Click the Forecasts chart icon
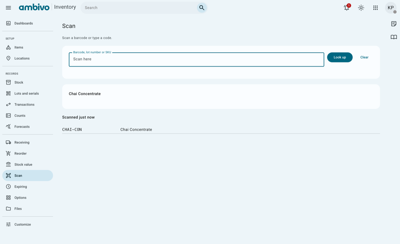This screenshot has height=244, width=400. (8, 127)
